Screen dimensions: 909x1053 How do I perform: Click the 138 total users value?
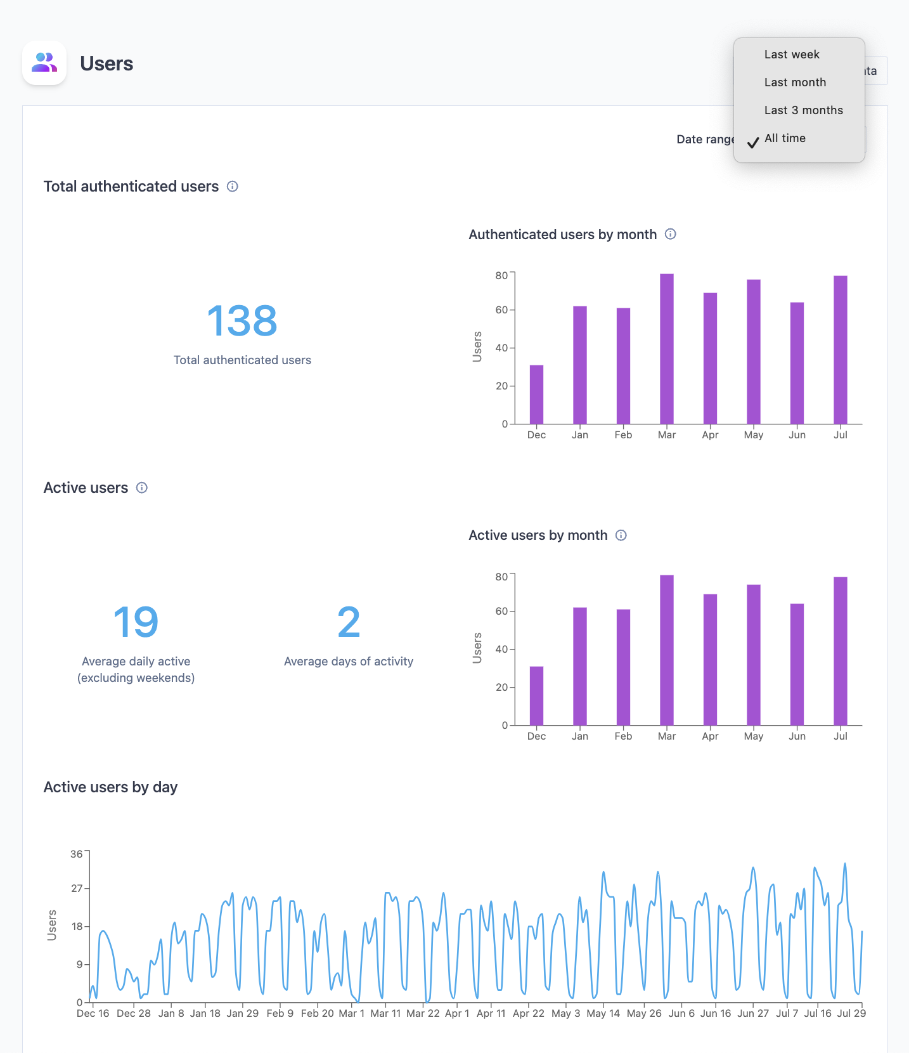click(x=242, y=320)
